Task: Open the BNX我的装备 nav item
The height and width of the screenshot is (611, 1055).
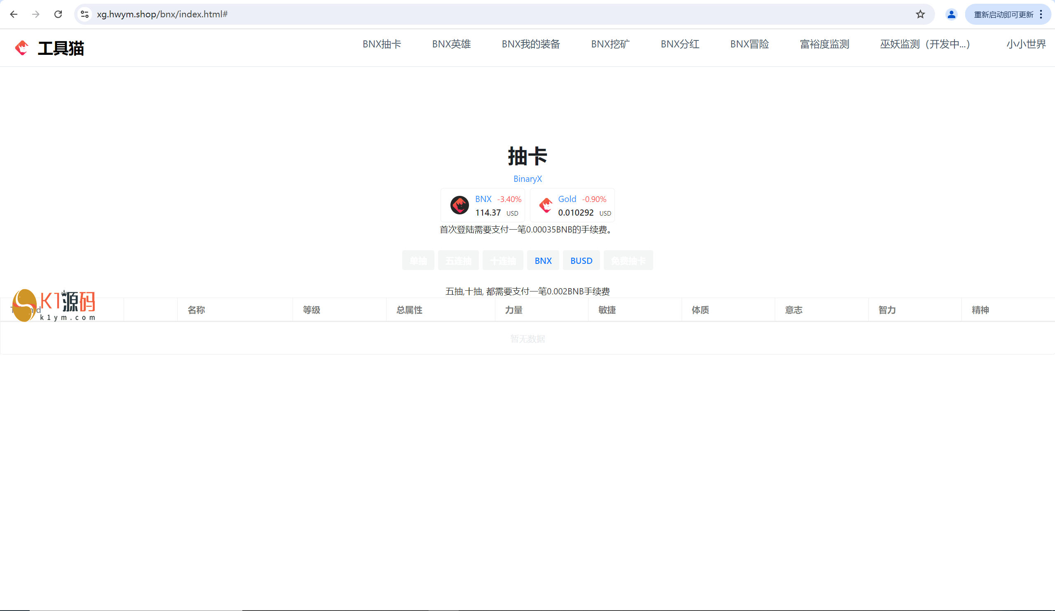Action: click(531, 44)
